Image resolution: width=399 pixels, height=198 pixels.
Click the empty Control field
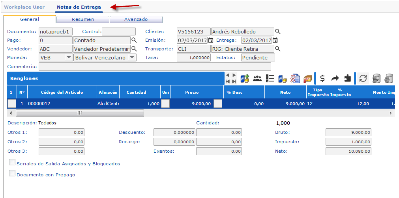click(119, 32)
